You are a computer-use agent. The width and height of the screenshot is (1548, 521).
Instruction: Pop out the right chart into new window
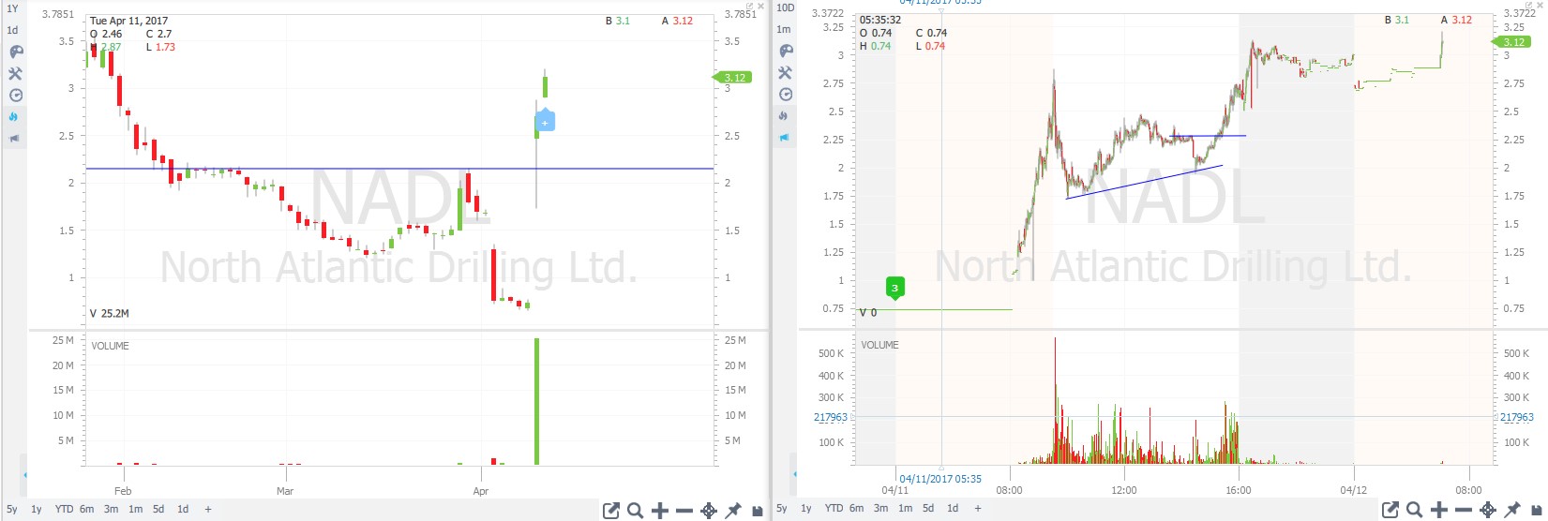click(1391, 511)
